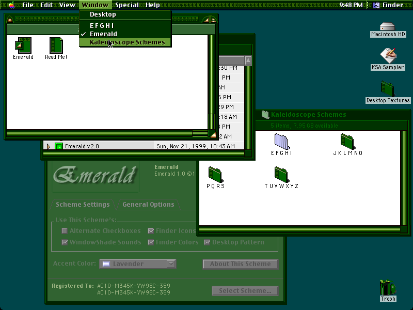Click the Emerald window vertical scrollbar
This screenshot has width=413, height=310.
[212, 82]
